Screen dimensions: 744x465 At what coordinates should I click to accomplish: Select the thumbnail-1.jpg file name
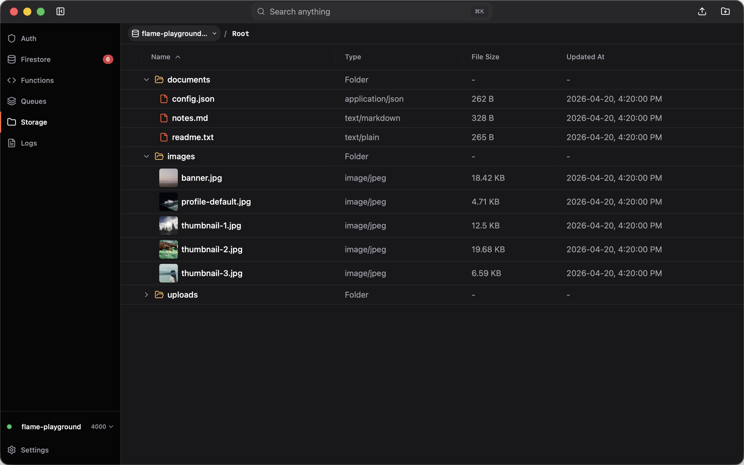coord(211,226)
